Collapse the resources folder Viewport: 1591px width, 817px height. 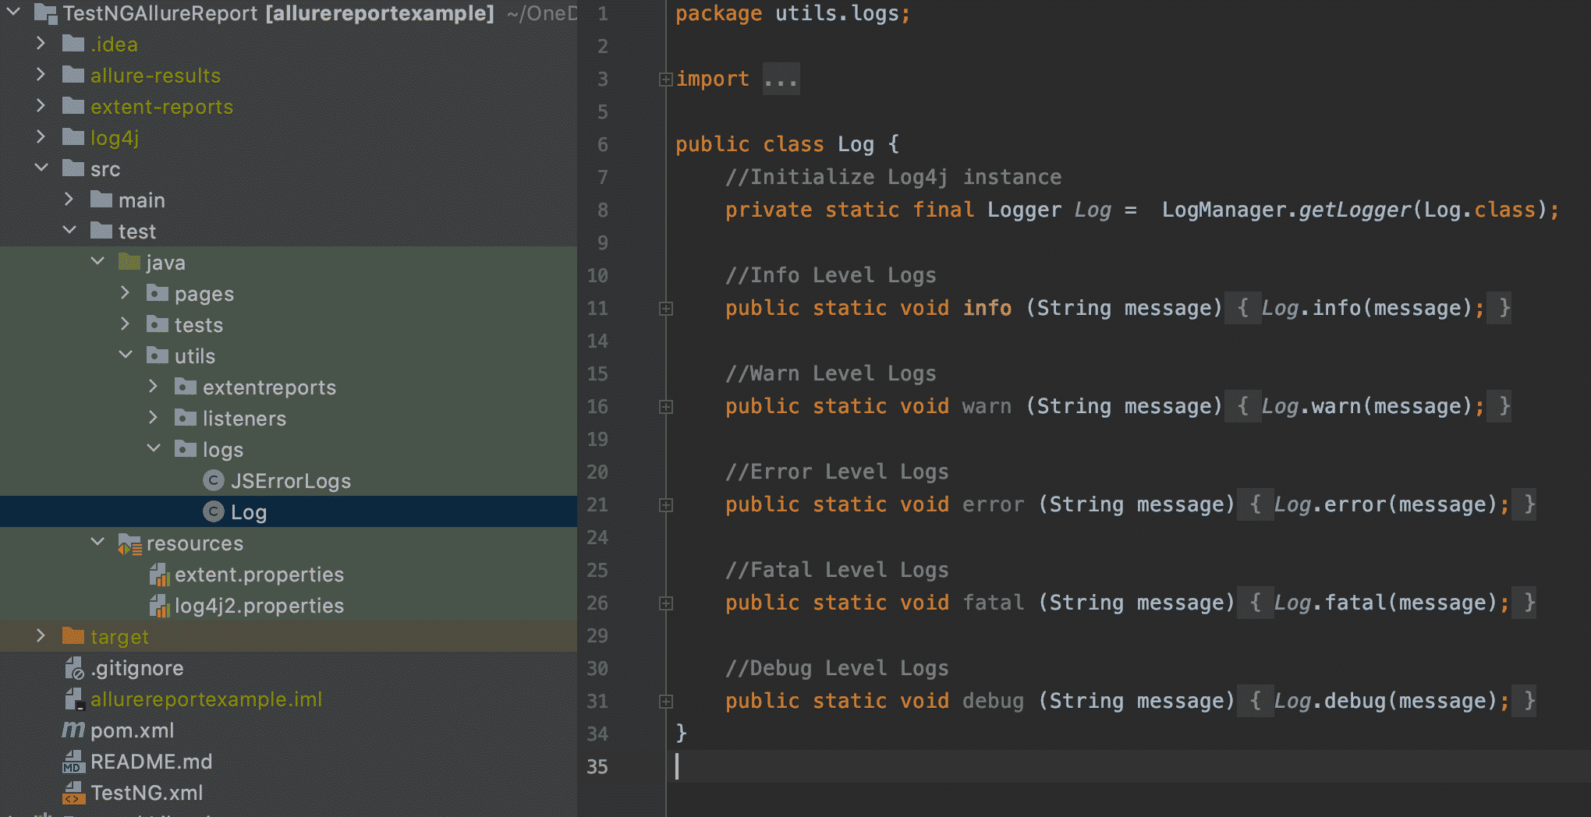tap(97, 543)
